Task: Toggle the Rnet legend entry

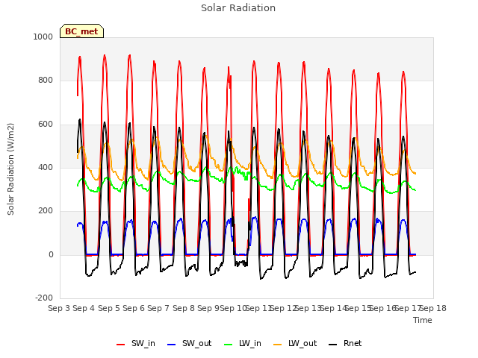Action: (x=345, y=343)
